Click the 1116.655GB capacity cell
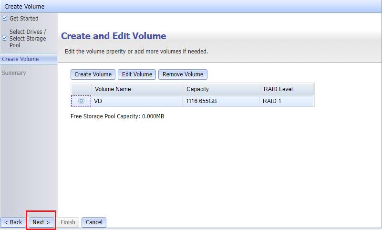 (221, 101)
